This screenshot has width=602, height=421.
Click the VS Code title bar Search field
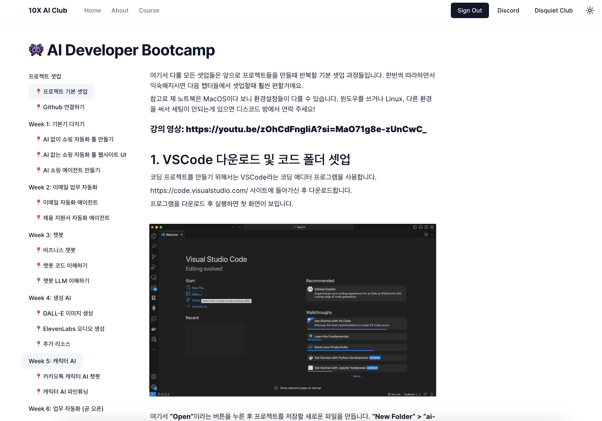pos(299,227)
